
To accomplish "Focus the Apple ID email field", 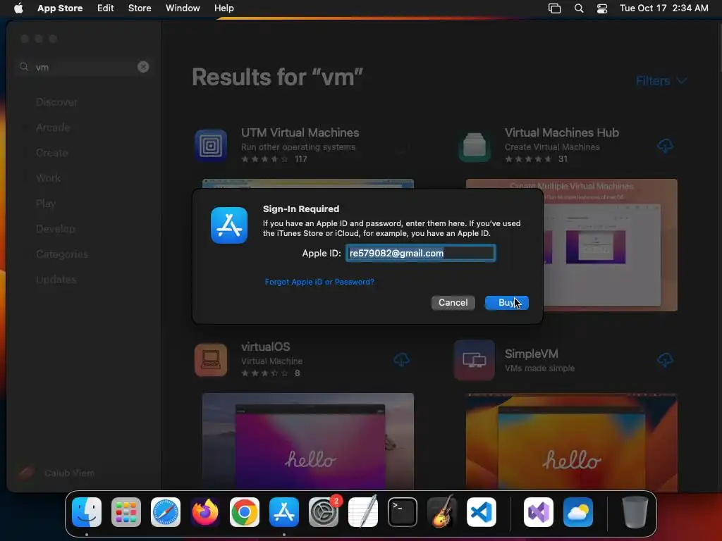I will [420, 253].
